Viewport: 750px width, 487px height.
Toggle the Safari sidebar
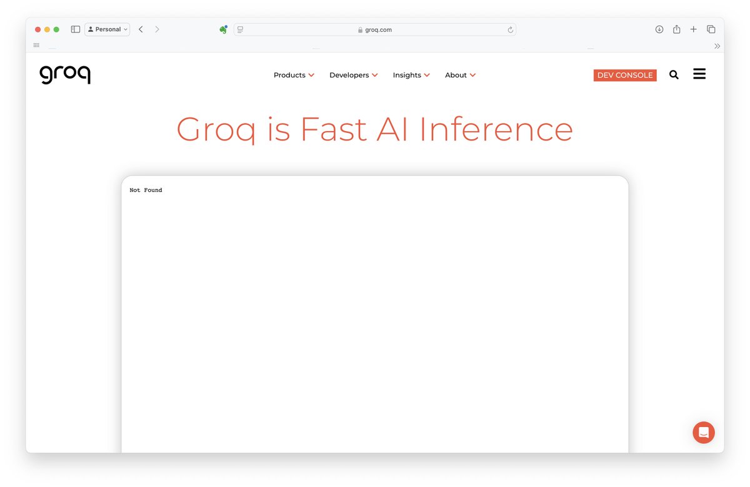tap(76, 29)
